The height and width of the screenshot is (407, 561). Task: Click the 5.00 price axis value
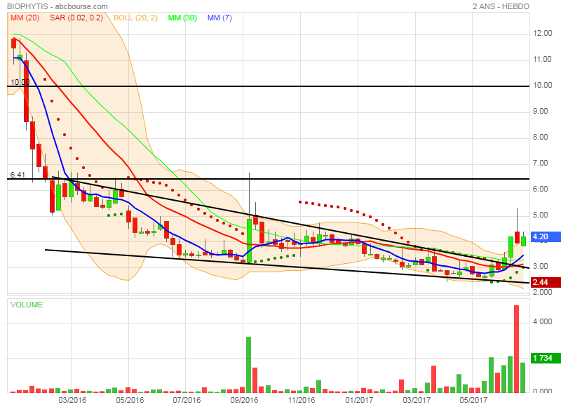pyautogui.click(x=540, y=215)
